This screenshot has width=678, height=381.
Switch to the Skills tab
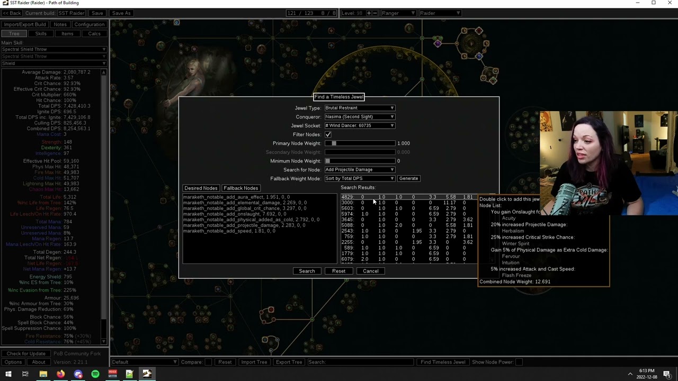click(x=41, y=33)
